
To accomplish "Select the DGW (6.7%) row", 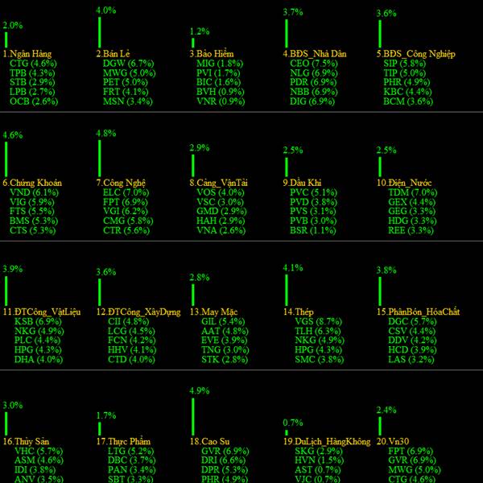I will coord(129,64).
